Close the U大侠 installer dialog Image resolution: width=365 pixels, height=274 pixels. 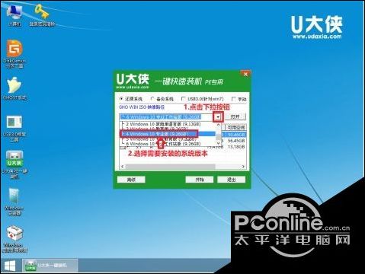[245, 75]
